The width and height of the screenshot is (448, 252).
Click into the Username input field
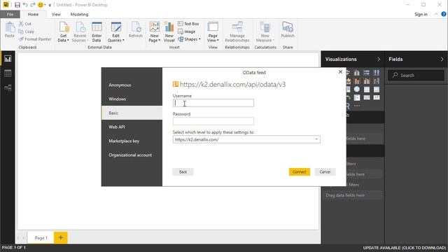click(213, 103)
